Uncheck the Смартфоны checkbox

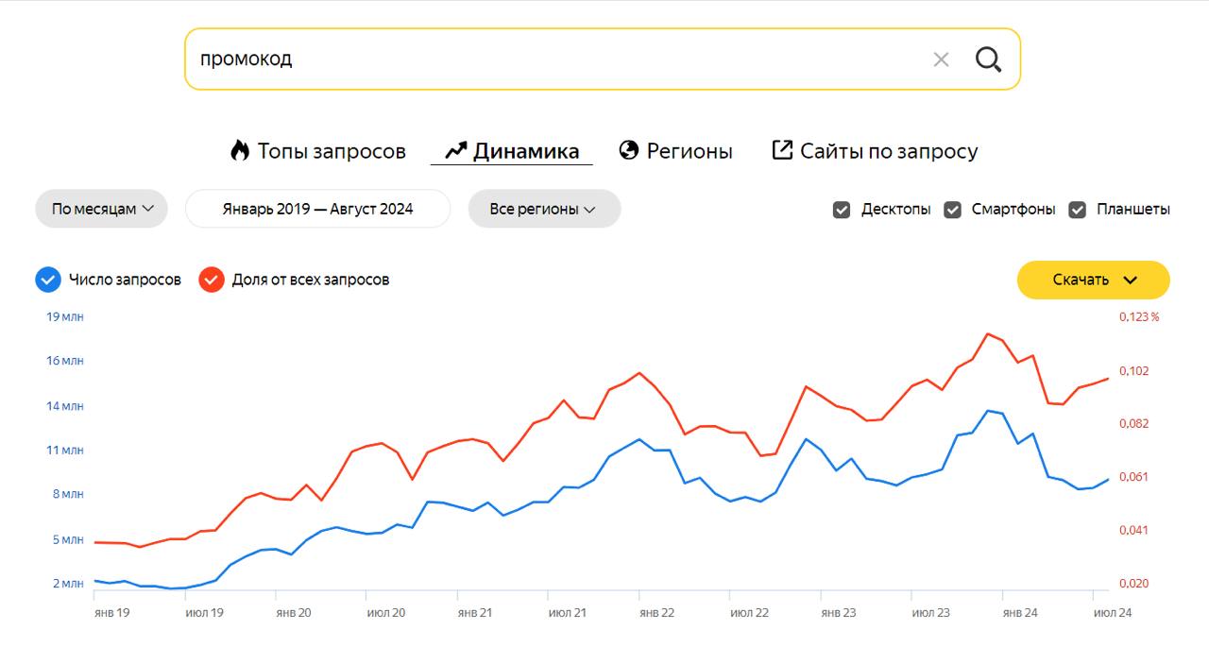[x=952, y=210]
